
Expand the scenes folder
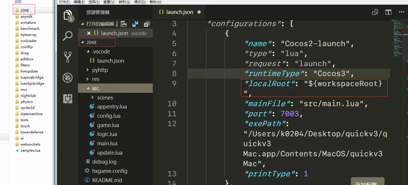(93, 97)
